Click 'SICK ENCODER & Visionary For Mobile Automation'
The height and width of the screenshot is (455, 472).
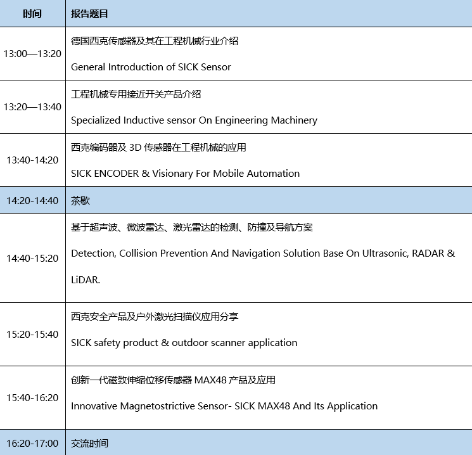point(185,173)
